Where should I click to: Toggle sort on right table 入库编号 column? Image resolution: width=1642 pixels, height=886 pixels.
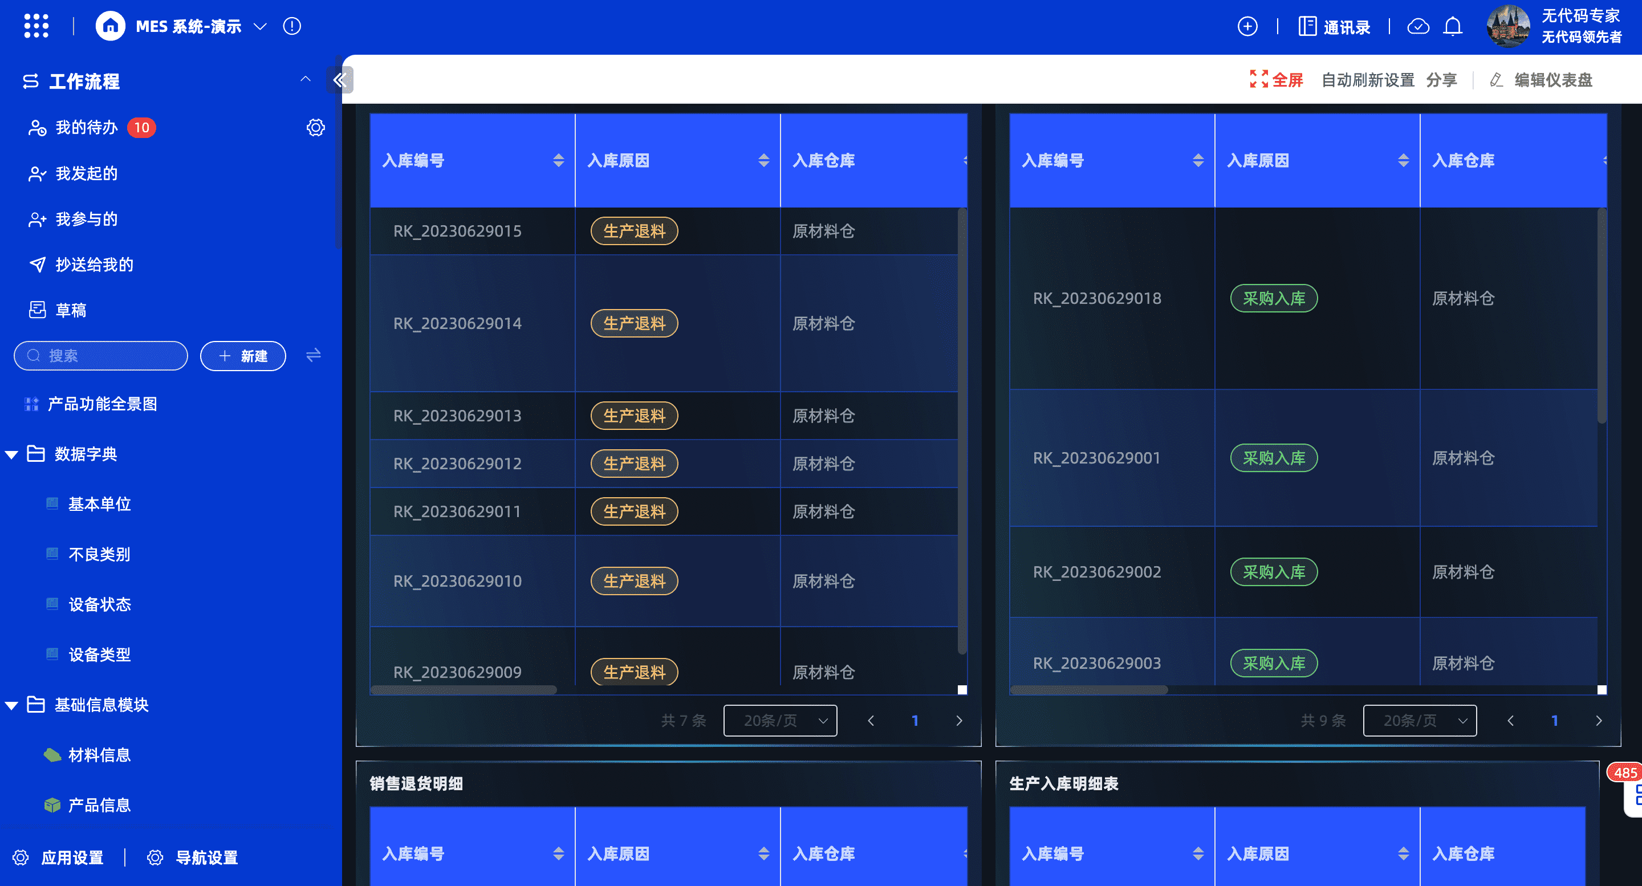point(1198,161)
